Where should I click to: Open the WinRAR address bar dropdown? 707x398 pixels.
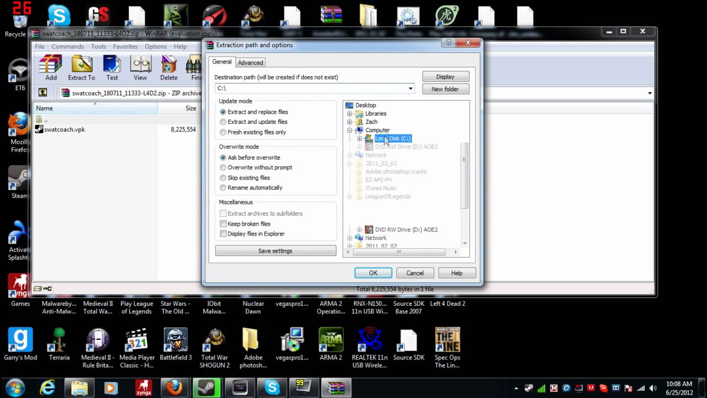coord(650,93)
